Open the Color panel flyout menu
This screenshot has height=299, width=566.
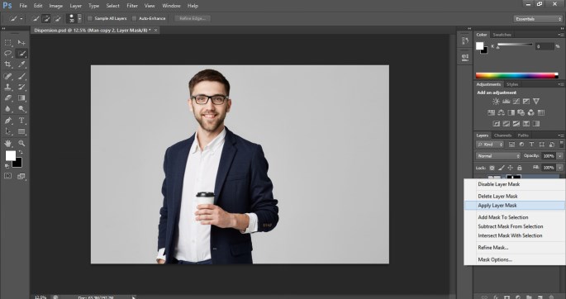(x=561, y=35)
